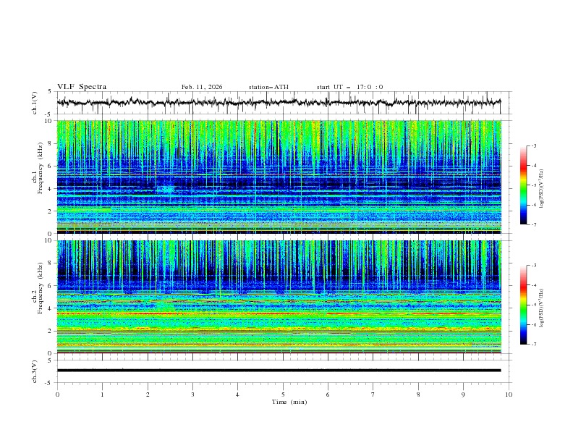Screen dimensions: 573x443
Task: Click the upper colorbar 'log(PSD)(V²/Hz)' label
Action: click(541, 189)
